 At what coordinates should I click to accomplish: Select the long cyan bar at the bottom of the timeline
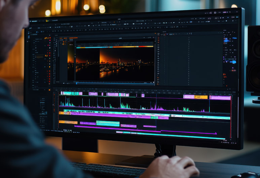[181, 136]
